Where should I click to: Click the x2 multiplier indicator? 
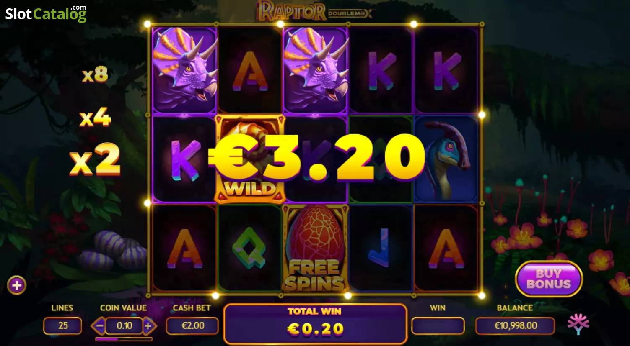[95, 159]
